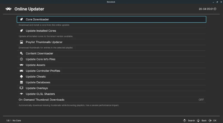Viewport: 223px width, 123px height.
Task: Click the Search button in footer
Action: 191,121
